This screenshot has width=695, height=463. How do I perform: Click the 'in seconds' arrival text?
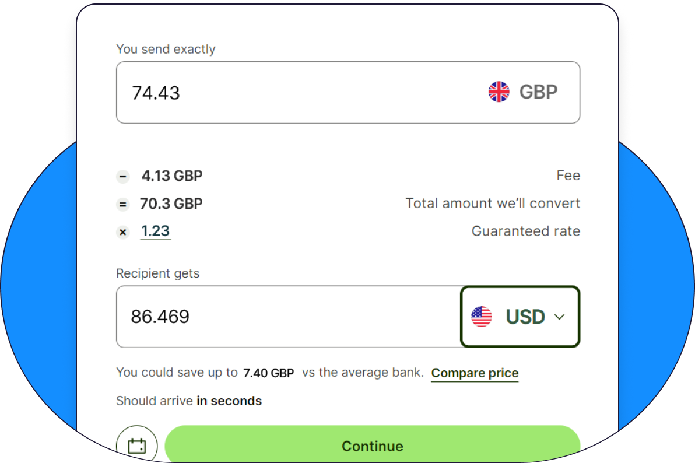(229, 401)
